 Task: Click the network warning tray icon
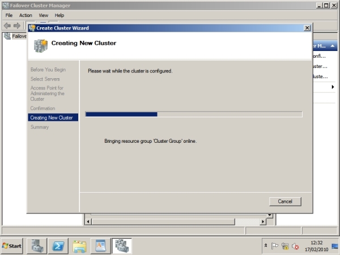click(285, 246)
